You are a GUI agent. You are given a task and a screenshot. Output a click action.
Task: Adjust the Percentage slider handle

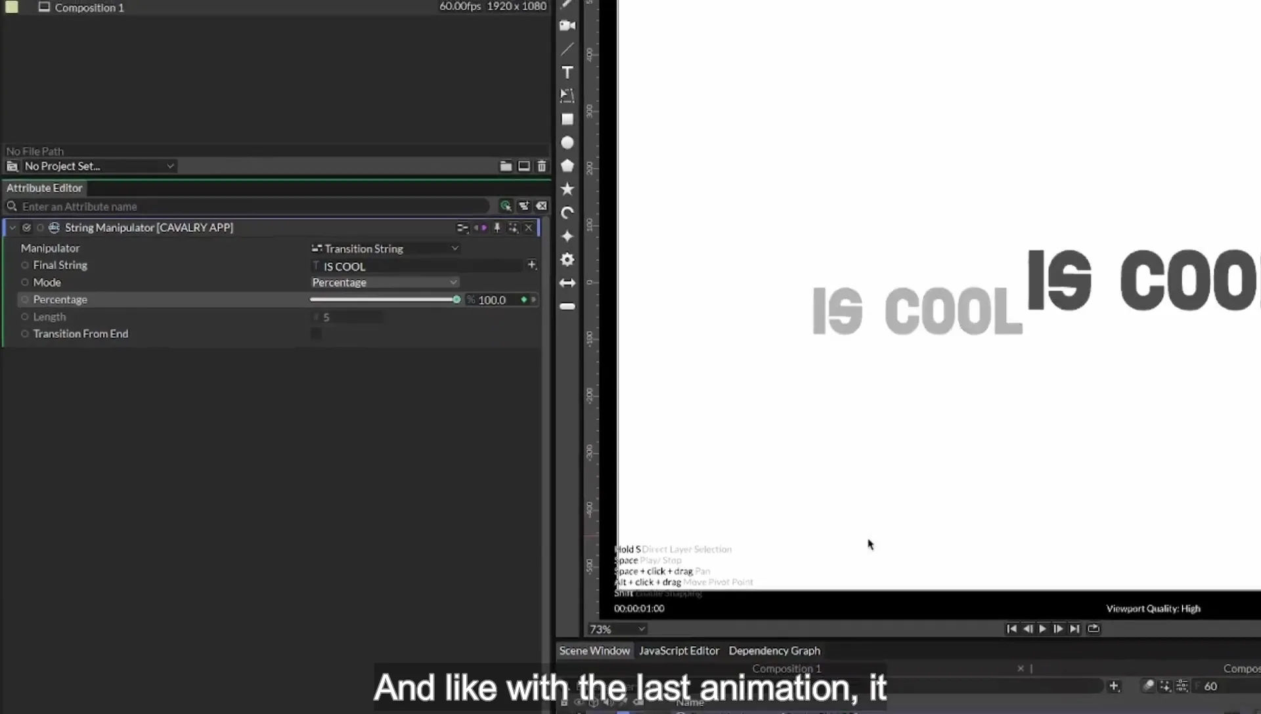(x=456, y=299)
